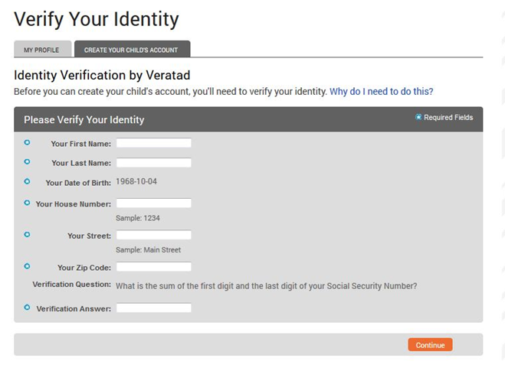
Task: Click required-field icon beside Your Zip Code
Action: point(28,266)
